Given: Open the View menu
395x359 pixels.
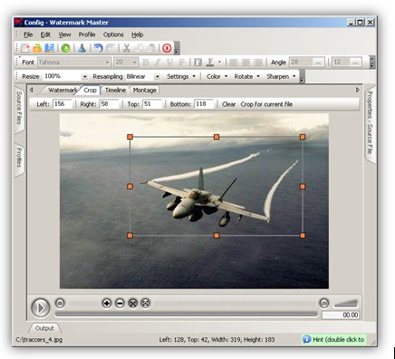Looking at the screenshot, I should pos(64,34).
